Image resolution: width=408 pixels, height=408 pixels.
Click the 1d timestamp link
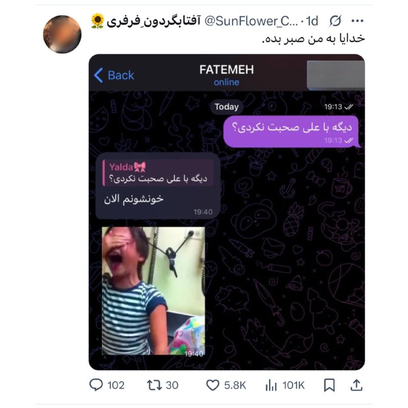coord(312,21)
